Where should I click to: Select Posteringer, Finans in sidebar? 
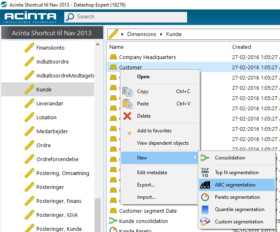coord(59,201)
